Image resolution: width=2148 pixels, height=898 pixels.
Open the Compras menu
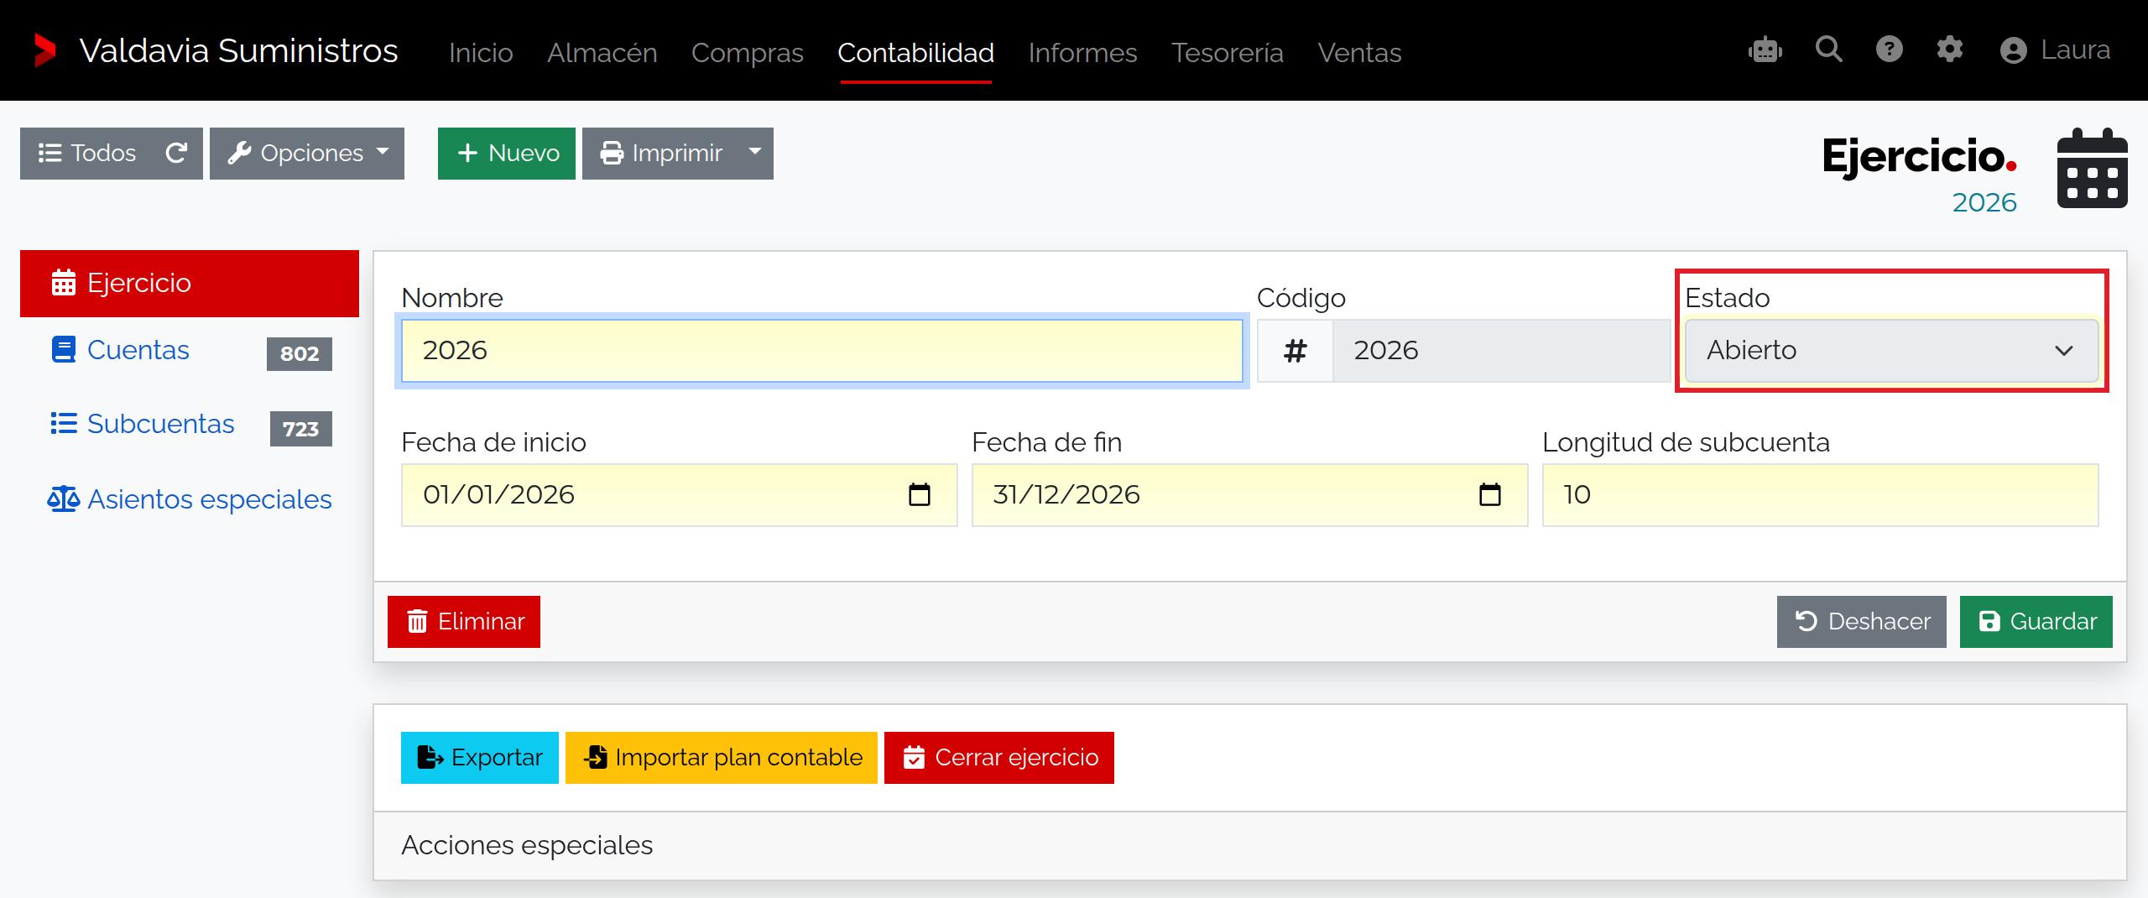tap(748, 52)
